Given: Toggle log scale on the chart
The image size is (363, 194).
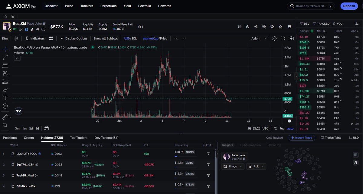Looking at the screenshot, I should tap(282, 128).
